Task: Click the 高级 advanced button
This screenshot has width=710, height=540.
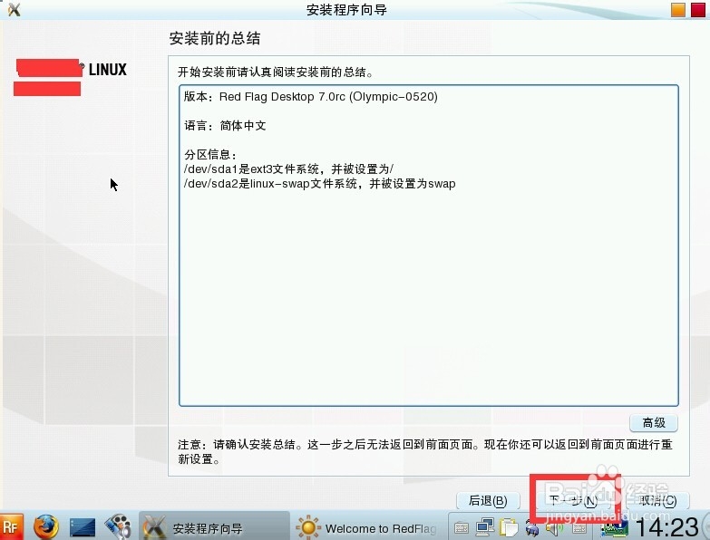Action: point(654,423)
